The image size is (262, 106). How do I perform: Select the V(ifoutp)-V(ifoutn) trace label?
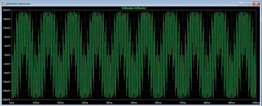pos(134,8)
